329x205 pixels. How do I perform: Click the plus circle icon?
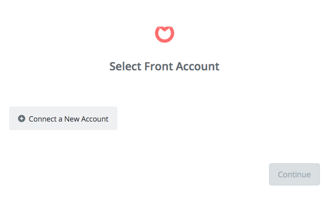click(22, 119)
